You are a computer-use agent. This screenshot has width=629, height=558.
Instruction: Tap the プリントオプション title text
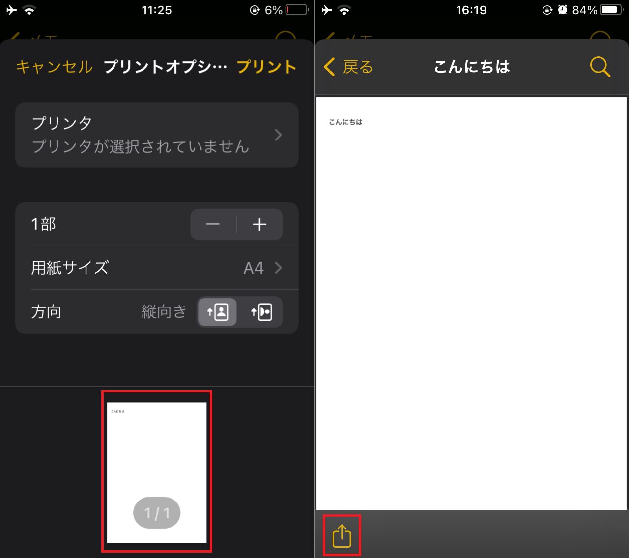(x=165, y=67)
